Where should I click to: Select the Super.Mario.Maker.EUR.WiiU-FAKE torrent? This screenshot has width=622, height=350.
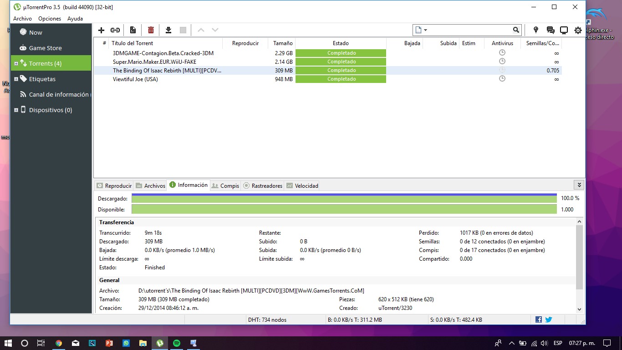(x=327, y=62)
